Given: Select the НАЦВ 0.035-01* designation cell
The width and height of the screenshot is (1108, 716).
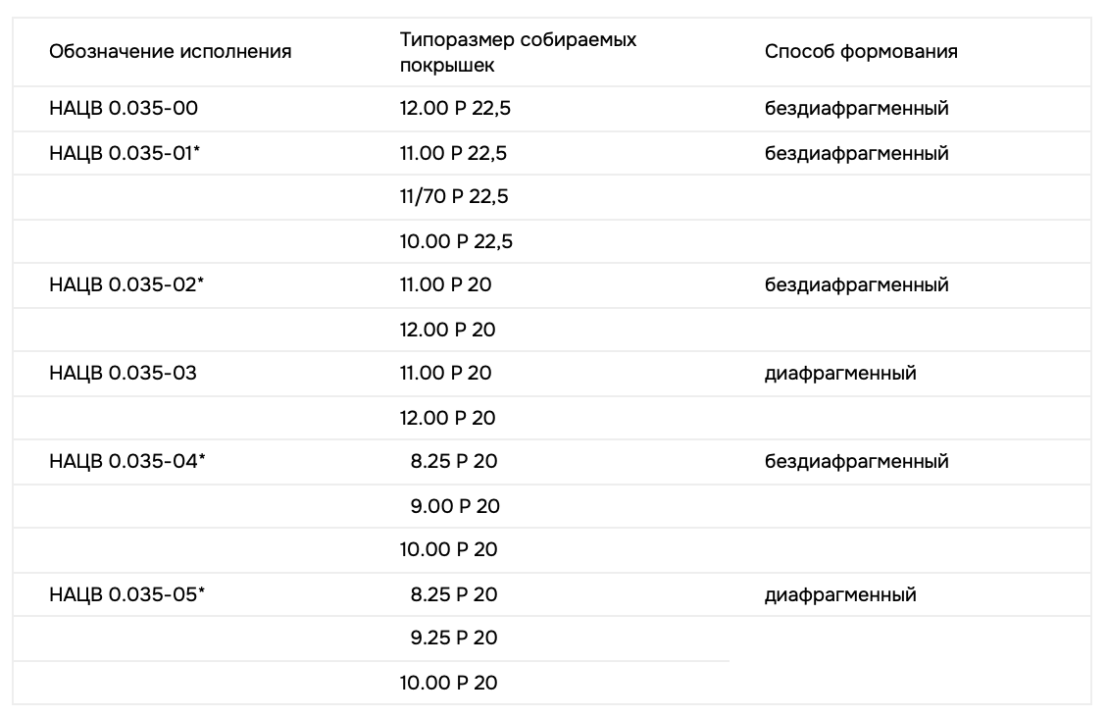Looking at the screenshot, I should 130,153.
